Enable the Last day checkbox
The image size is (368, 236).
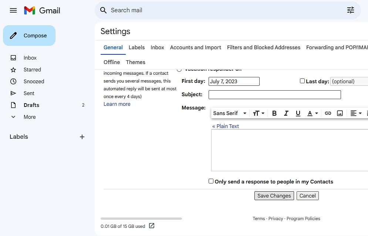point(302,81)
